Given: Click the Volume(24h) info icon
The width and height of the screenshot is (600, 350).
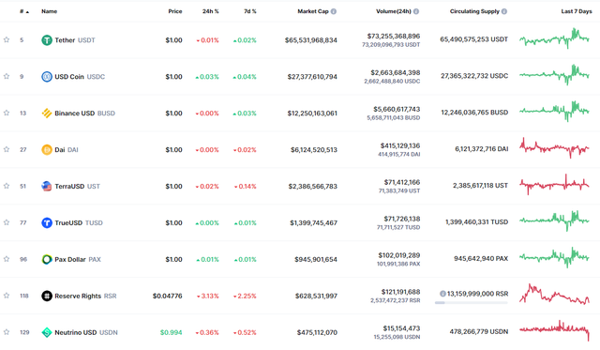Looking at the screenshot, I should 416,11.
